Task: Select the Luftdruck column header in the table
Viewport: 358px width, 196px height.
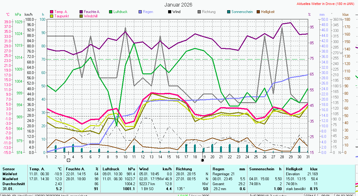Action: pyautogui.click(x=111, y=169)
